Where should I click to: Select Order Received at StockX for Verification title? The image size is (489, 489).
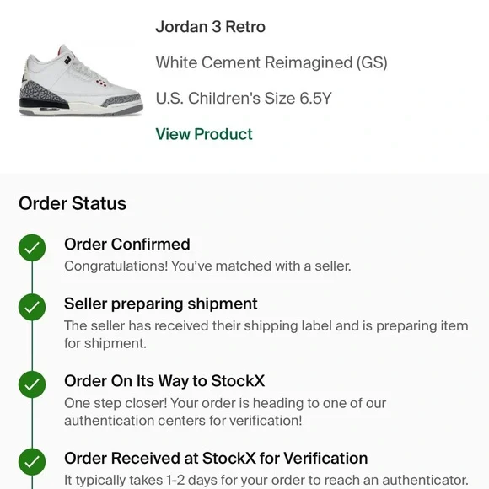point(216,458)
